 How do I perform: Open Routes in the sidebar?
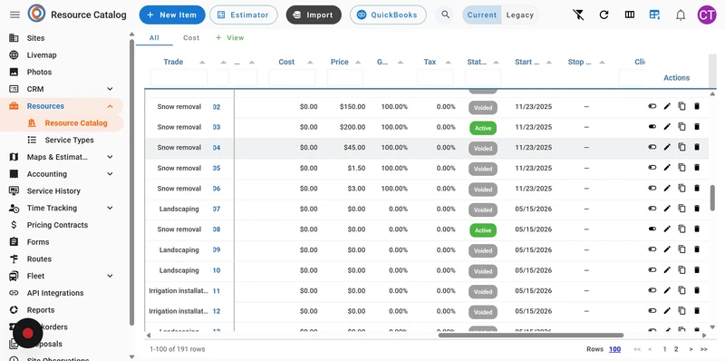pyautogui.click(x=39, y=259)
